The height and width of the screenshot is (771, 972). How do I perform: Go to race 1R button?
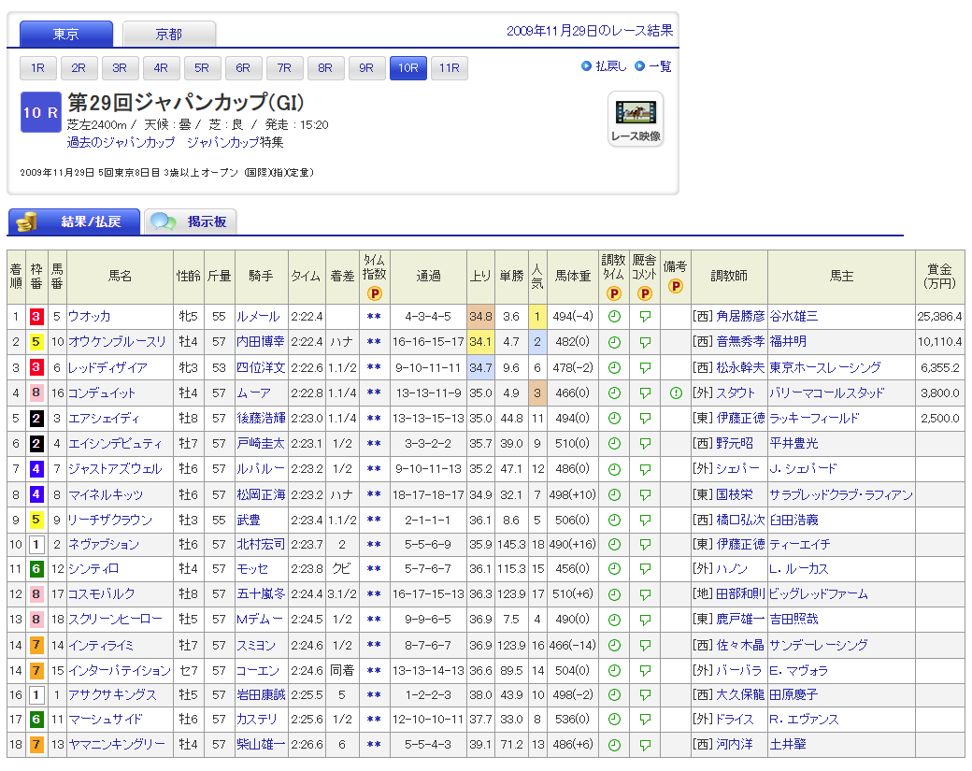click(x=38, y=68)
